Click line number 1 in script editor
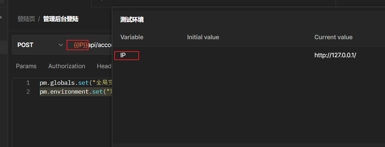This screenshot has width=385, height=147. [x=28, y=83]
